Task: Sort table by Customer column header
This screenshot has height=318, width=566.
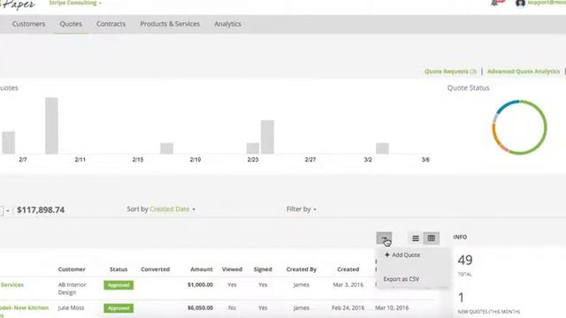Action: pos(72,269)
